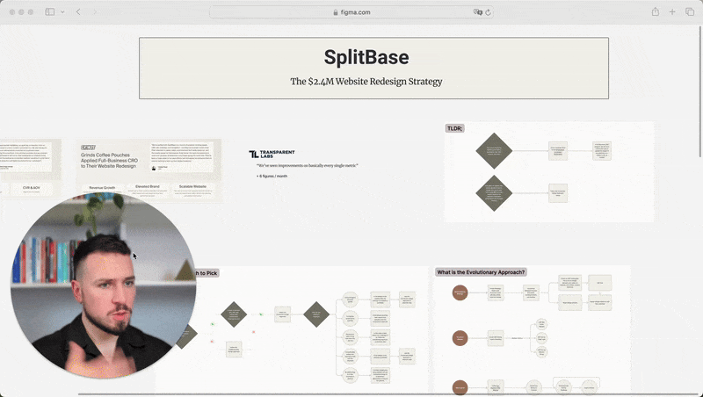Click the improvements on every metric quote
Image resolution: width=703 pixels, height=397 pixels.
307,165
